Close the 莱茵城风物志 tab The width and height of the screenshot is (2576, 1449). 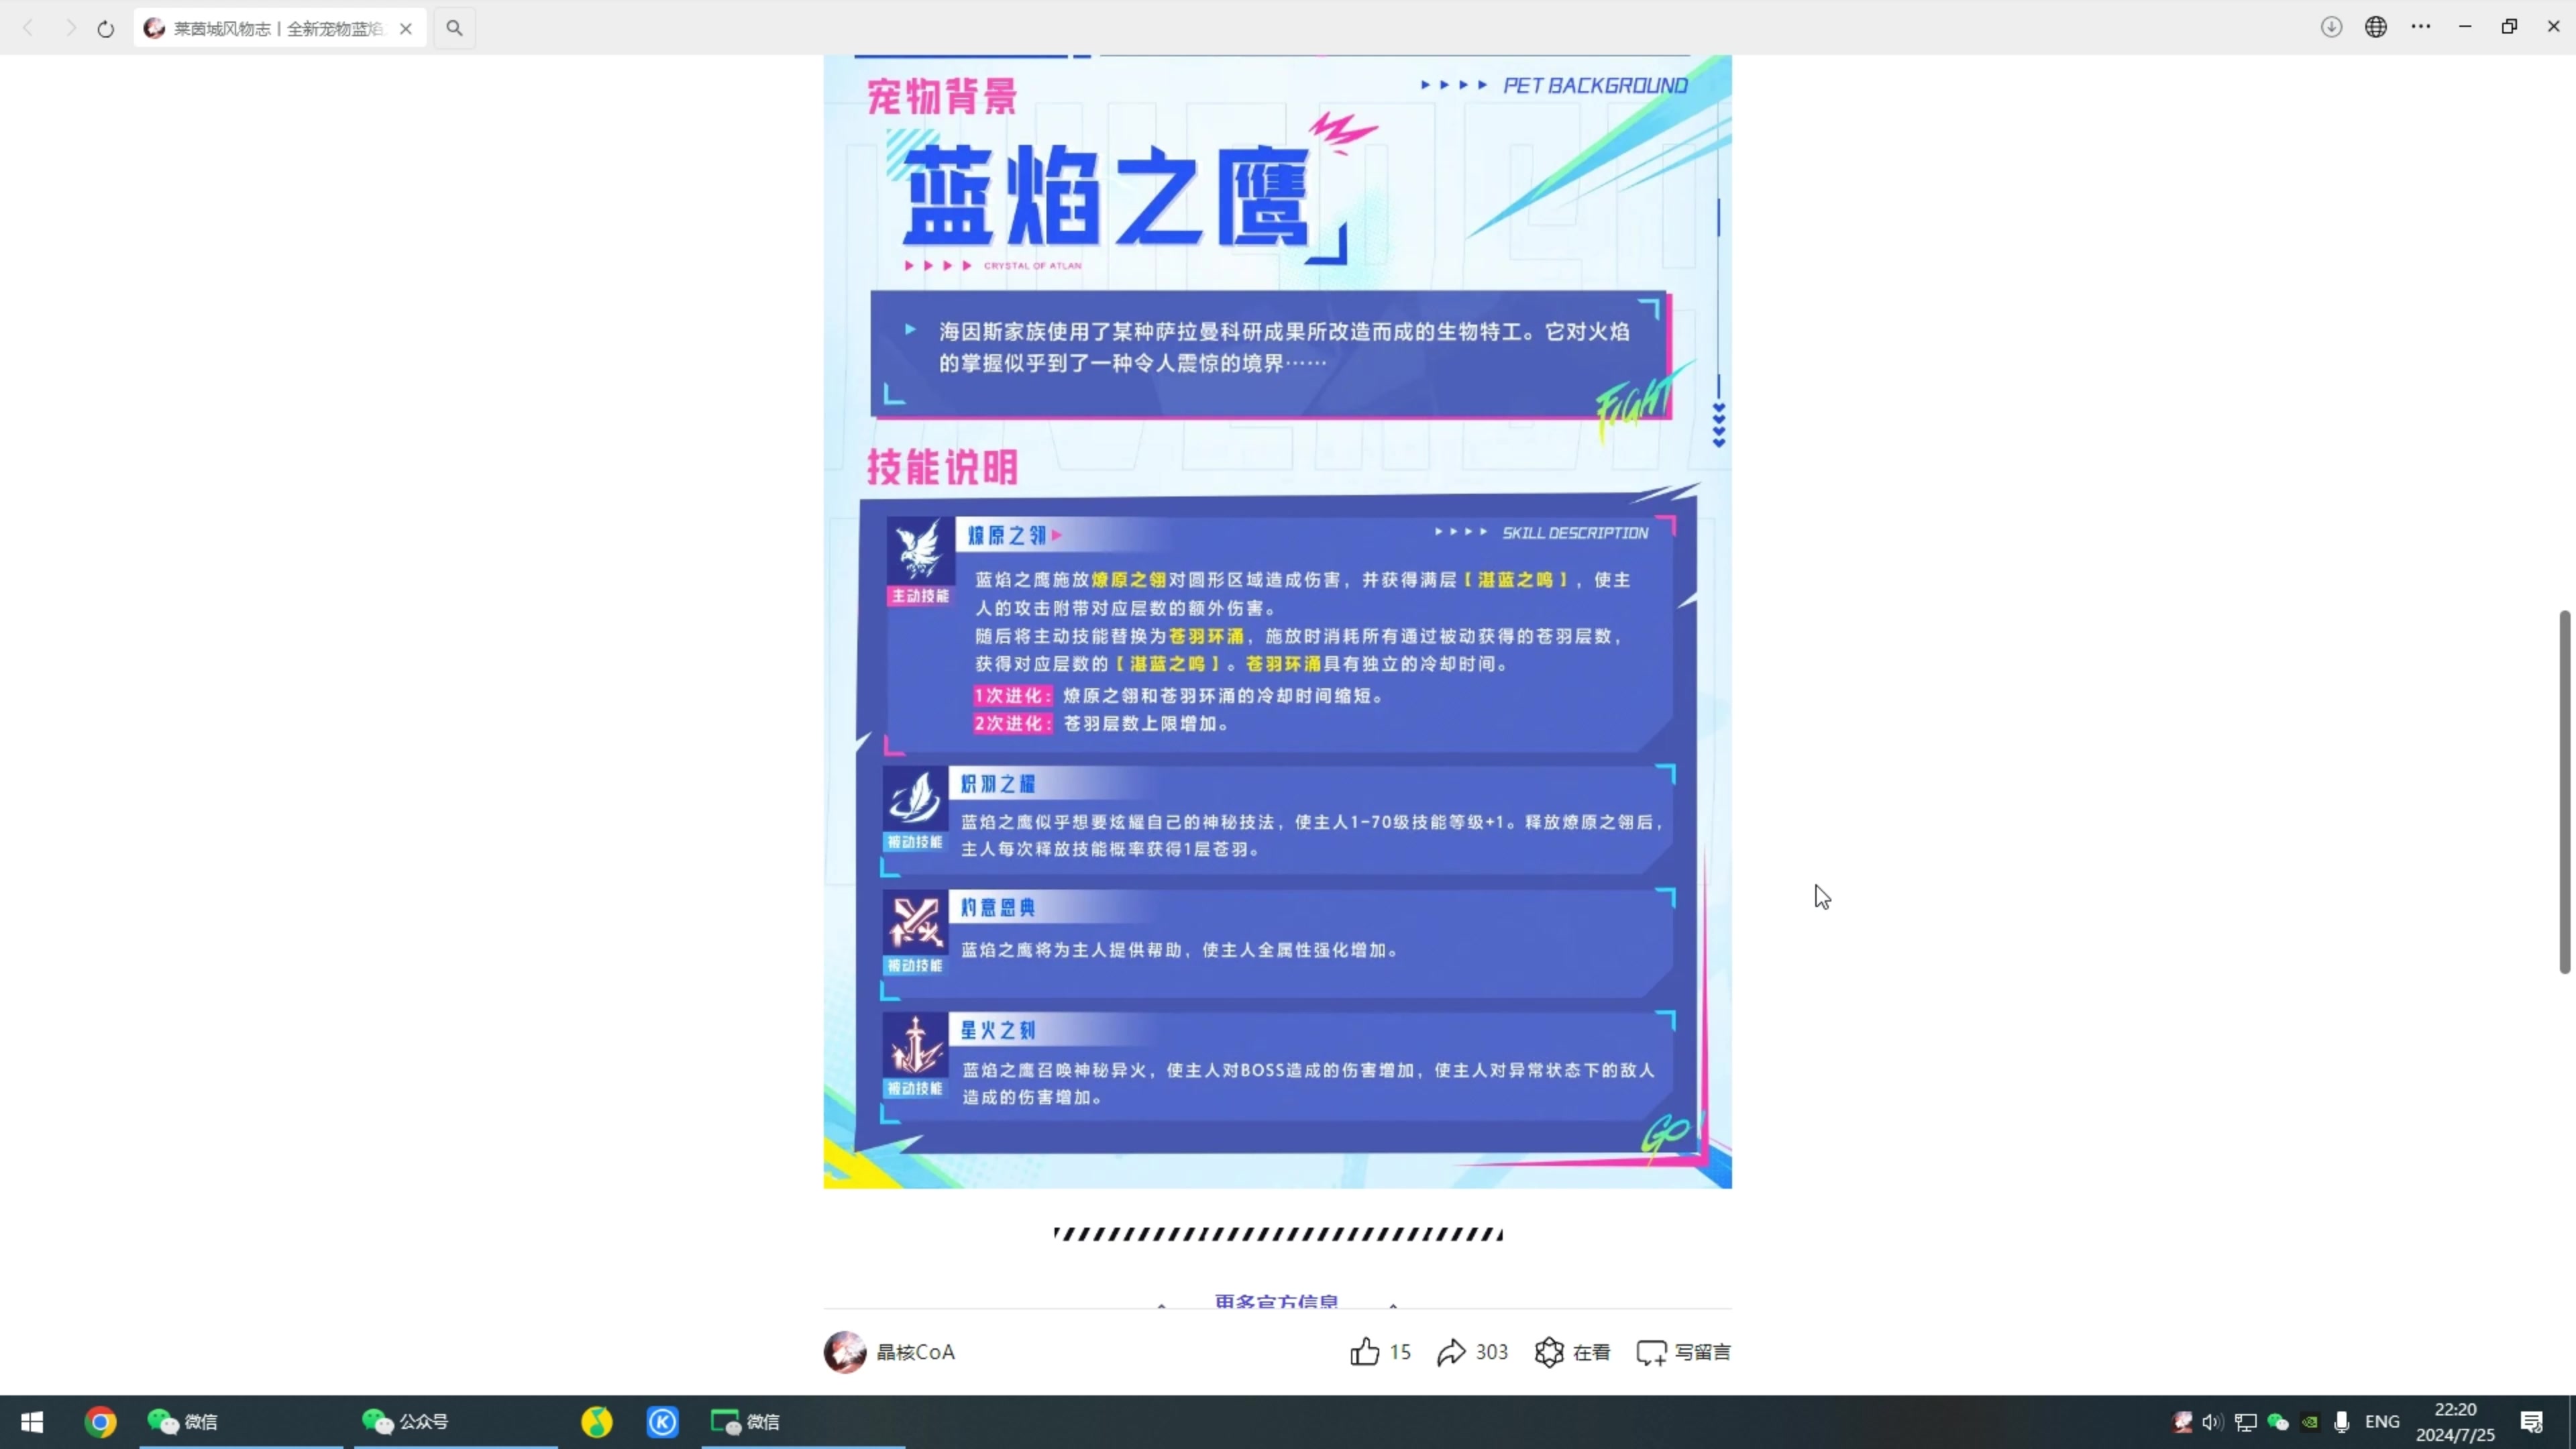point(406,28)
